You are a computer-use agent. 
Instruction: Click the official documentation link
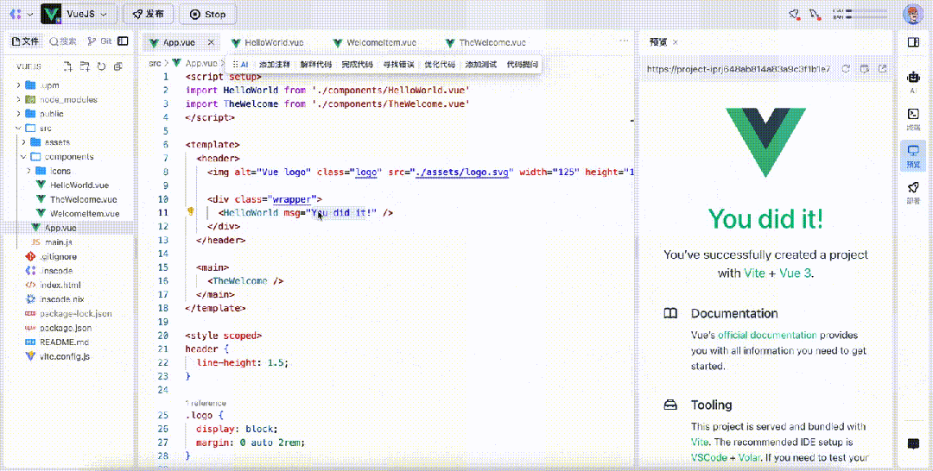tap(768, 335)
